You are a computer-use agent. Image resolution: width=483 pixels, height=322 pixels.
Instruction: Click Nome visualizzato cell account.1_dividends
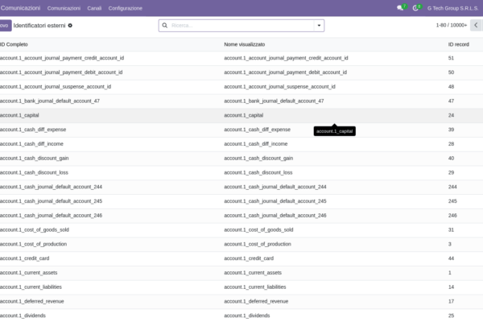247,316
